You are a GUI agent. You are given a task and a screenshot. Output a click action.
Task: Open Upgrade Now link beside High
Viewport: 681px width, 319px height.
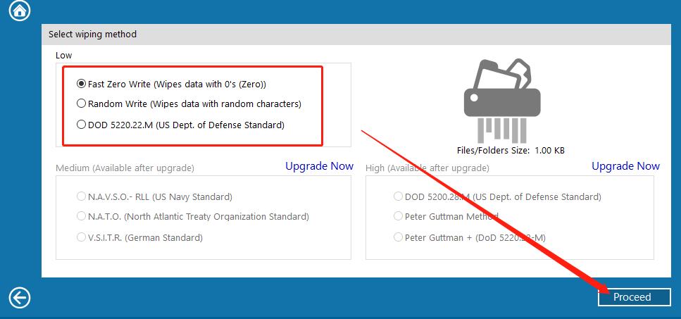coord(626,166)
